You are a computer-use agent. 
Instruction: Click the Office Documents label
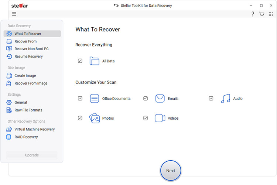[116, 99]
